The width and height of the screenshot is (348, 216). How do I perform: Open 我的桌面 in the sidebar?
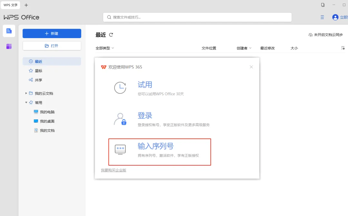click(44, 121)
